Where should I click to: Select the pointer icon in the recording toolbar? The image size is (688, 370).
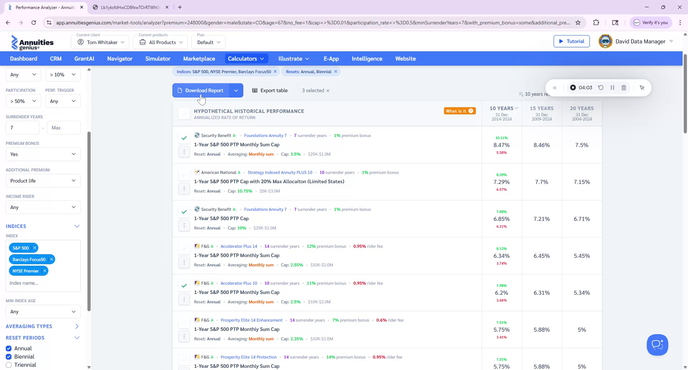click(x=642, y=87)
